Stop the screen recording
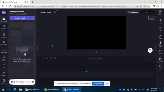The image size is (164, 92). pos(12,82)
